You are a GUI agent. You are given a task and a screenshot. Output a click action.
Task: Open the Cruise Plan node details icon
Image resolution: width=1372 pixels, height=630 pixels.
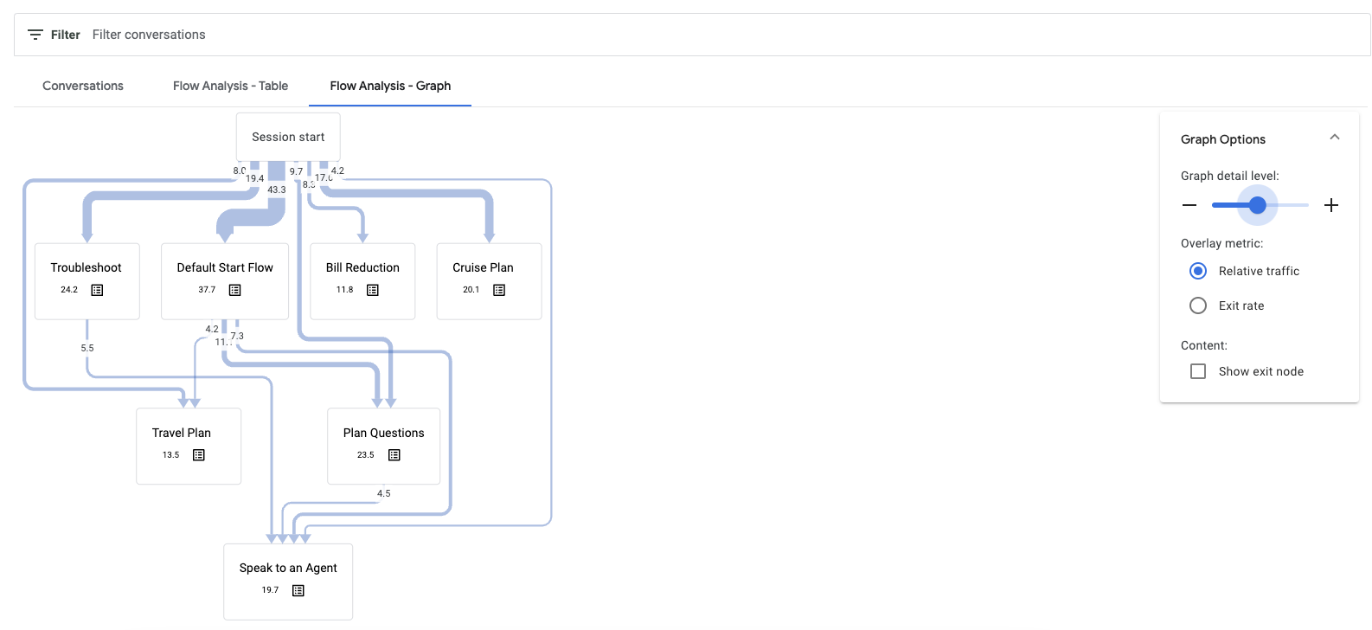pos(499,290)
